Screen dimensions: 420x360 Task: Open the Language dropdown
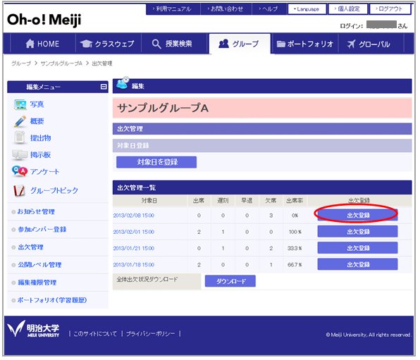point(307,9)
